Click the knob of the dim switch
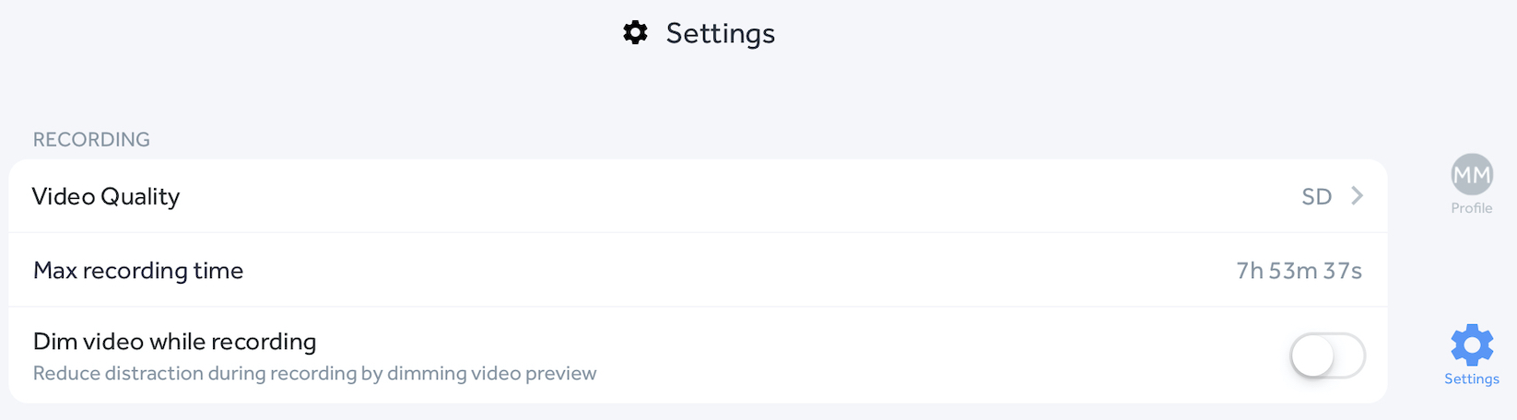 [1312, 356]
